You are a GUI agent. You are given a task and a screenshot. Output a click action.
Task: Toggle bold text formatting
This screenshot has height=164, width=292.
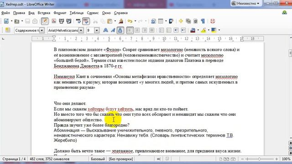coord(105,30)
